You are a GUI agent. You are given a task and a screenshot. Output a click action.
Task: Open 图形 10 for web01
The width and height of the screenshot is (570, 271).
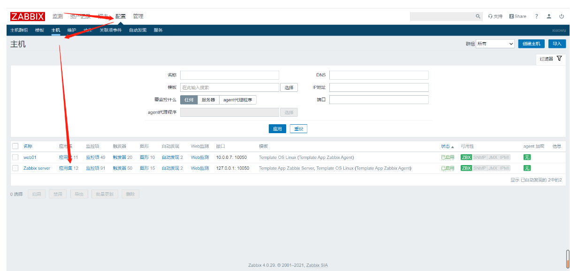click(144, 157)
